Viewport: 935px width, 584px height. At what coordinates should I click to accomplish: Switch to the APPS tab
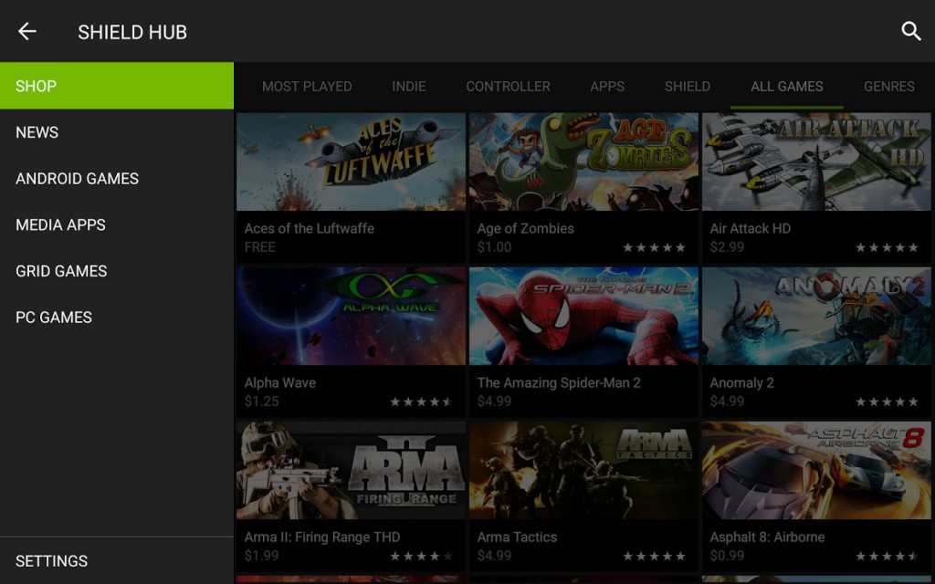coord(607,87)
